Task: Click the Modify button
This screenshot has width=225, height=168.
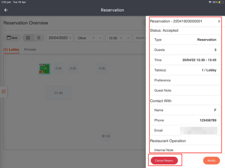Action: (x=211, y=161)
